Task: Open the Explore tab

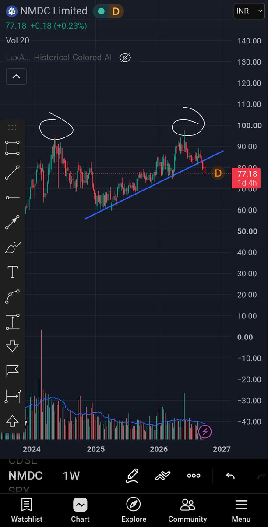Action: (x=134, y=510)
